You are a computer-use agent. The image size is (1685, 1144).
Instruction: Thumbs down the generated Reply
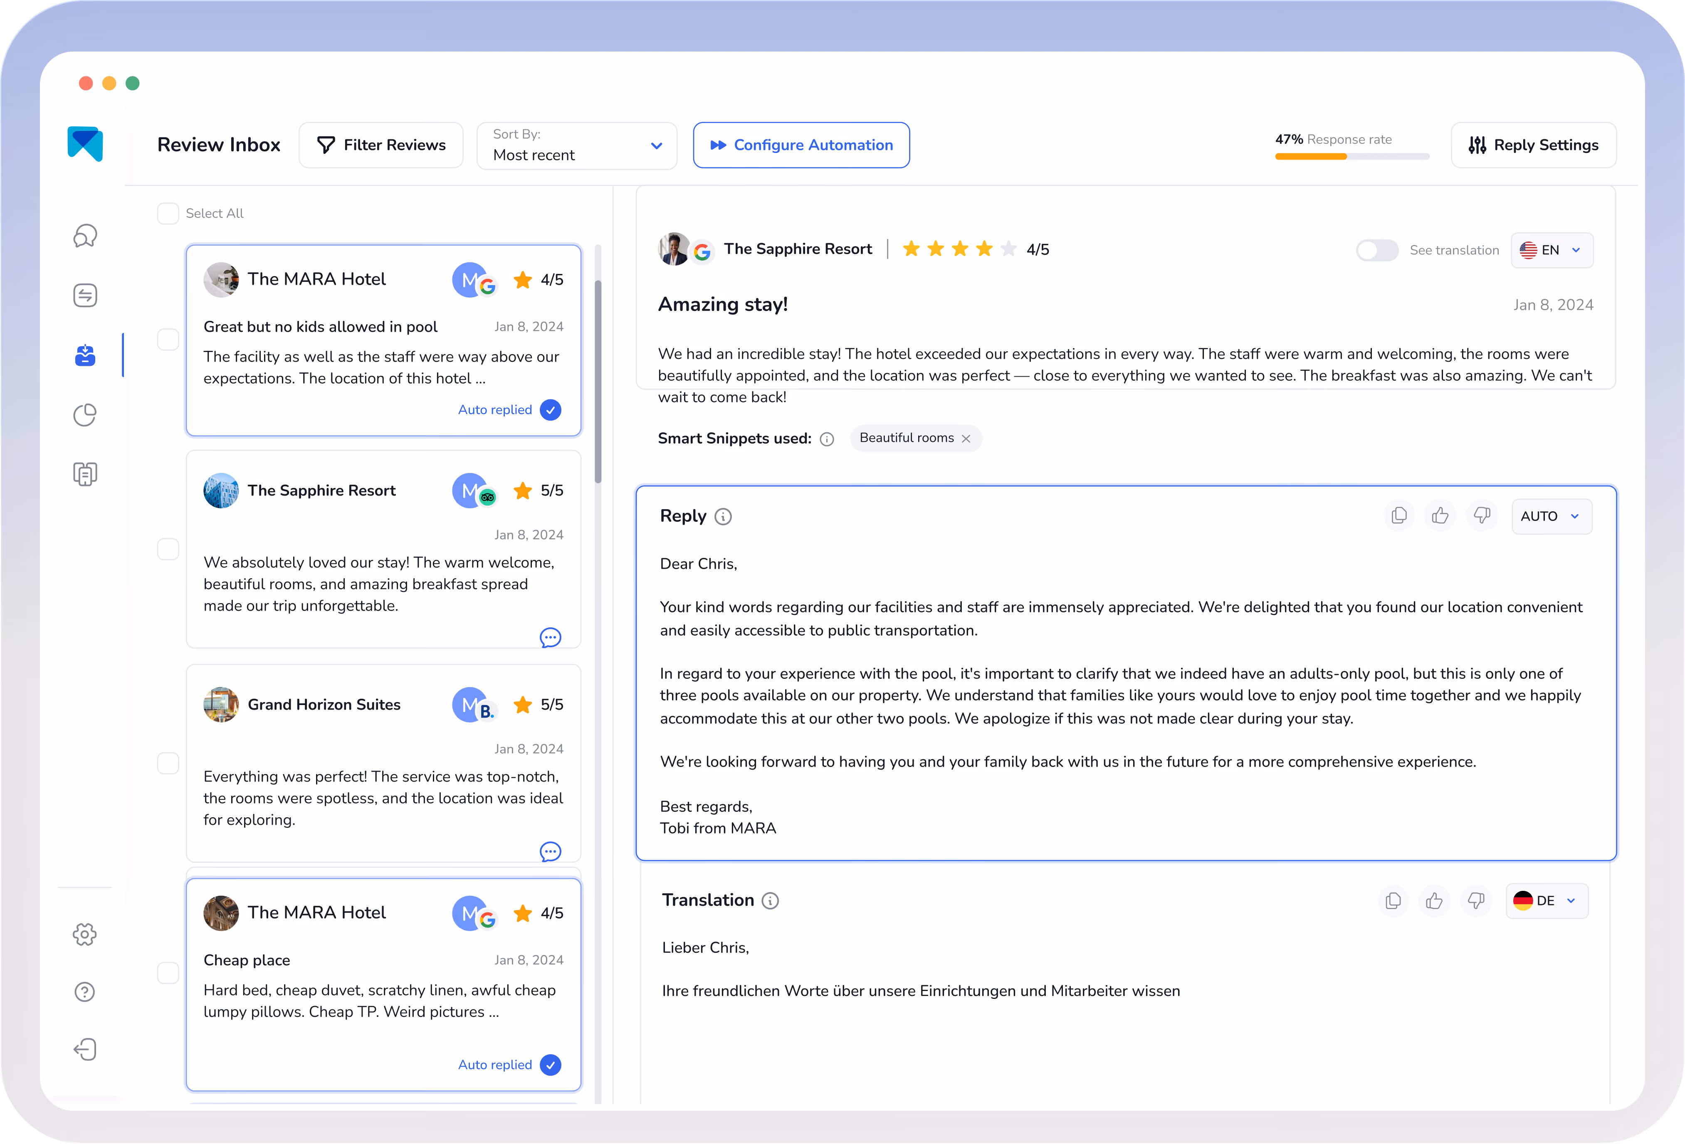pos(1482,516)
